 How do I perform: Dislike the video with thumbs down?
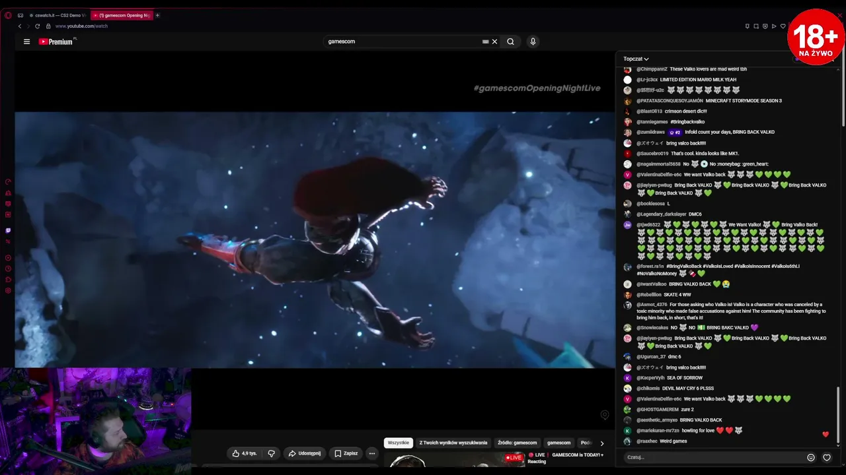pos(271,453)
